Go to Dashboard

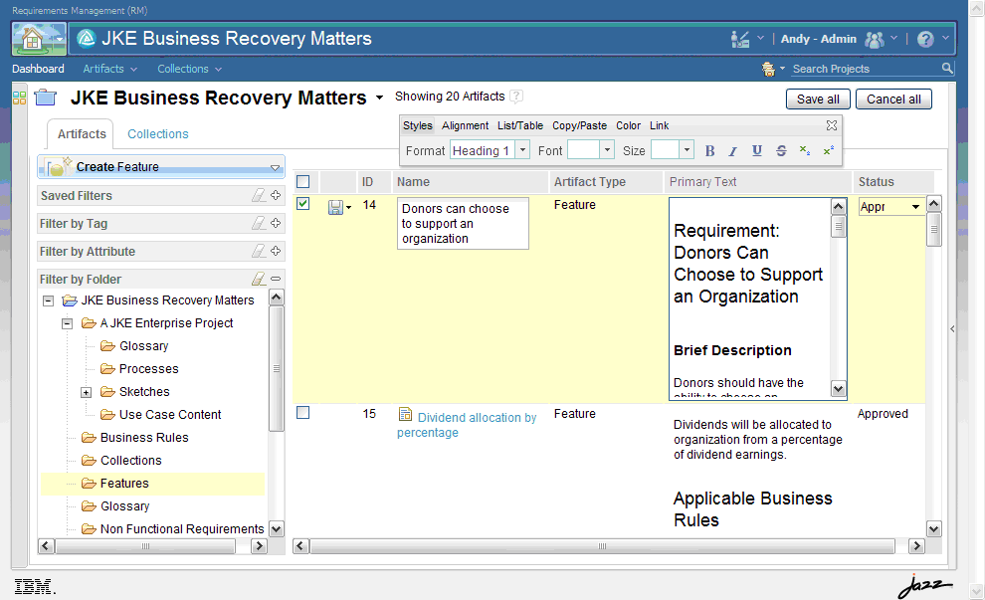coord(38,69)
